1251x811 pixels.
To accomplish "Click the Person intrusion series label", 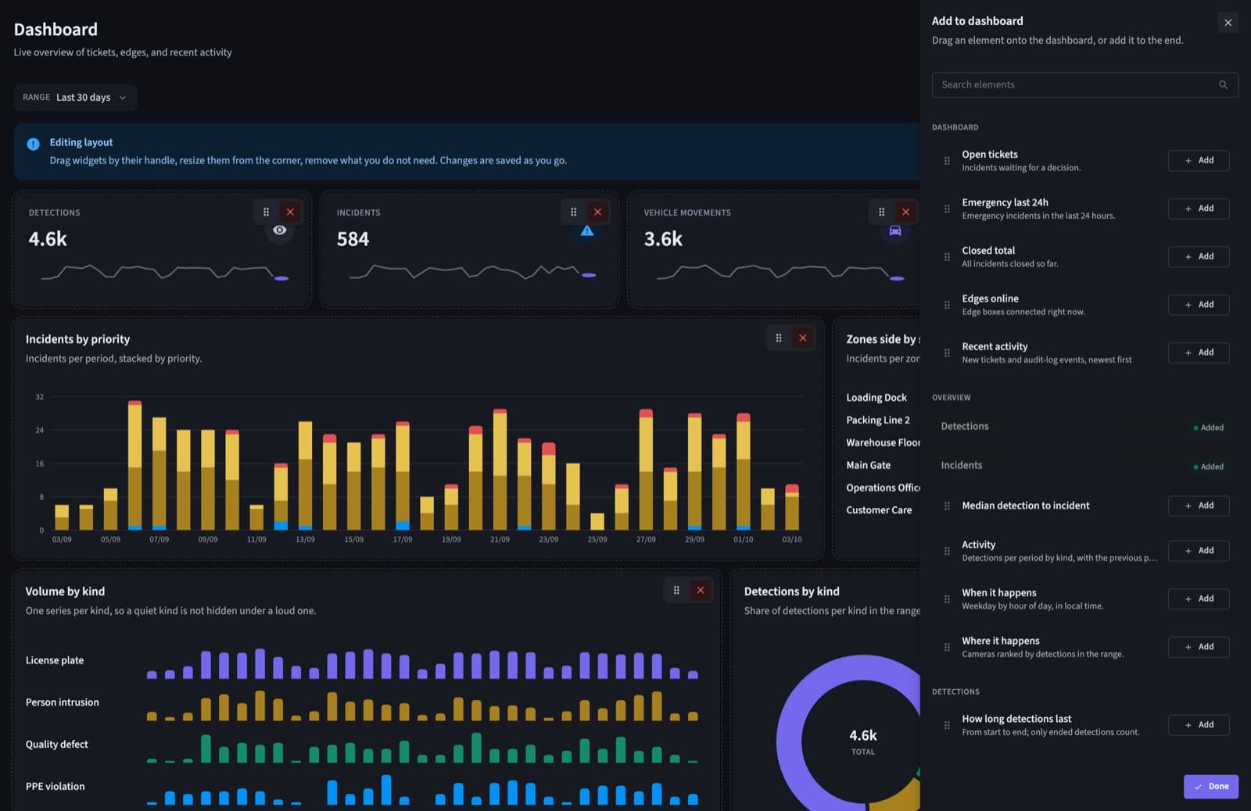I will tap(62, 702).
